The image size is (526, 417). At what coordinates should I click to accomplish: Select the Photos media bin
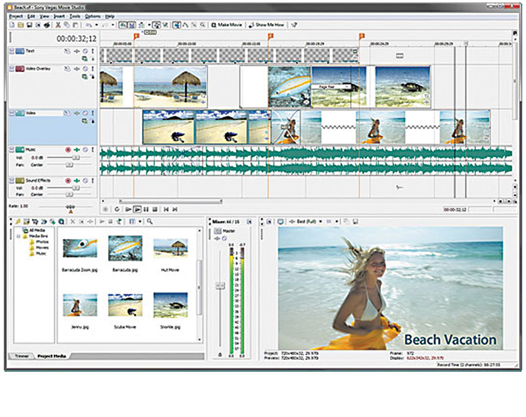(x=39, y=242)
